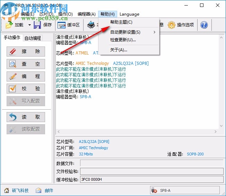Viewport: 226px width, 196px height.
Task: Click A25LQ32A [SOP8] text in log area
Action: click(x=131, y=63)
